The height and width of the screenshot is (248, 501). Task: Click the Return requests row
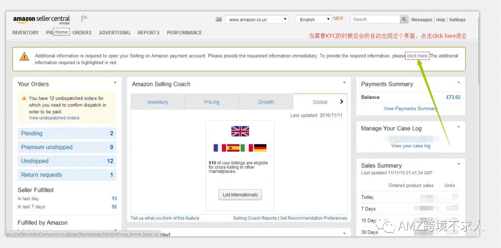[x=67, y=175]
